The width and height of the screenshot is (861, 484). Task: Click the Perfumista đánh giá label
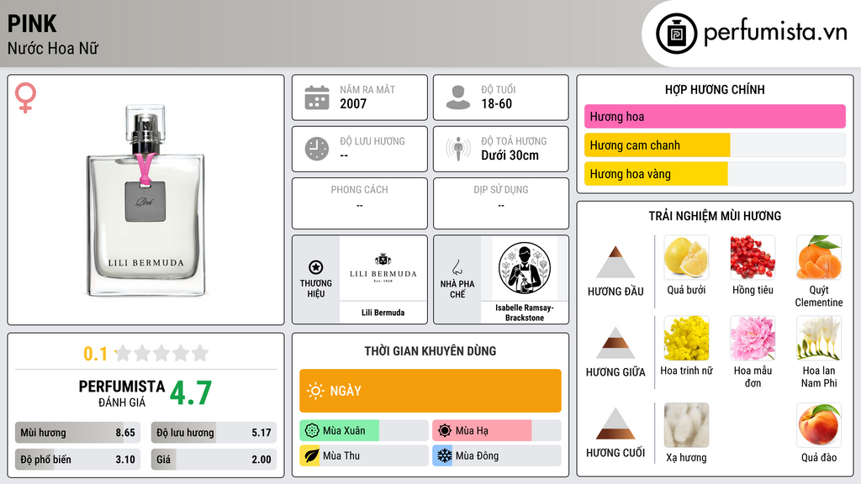click(x=122, y=393)
